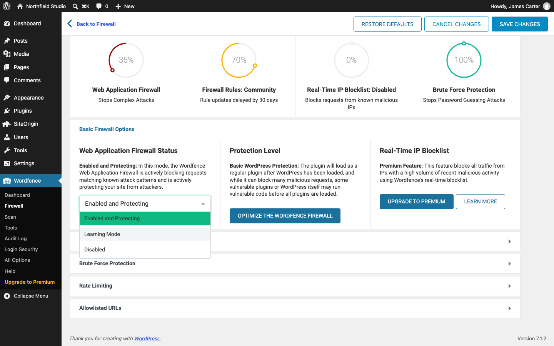The image size is (554, 346).
Task: Click Cancel Changes button
Action: [x=457, y=24]
